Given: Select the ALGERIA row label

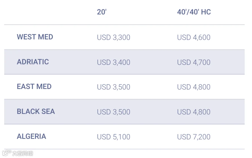Looking at the screenshot, I should coord(31,136).
